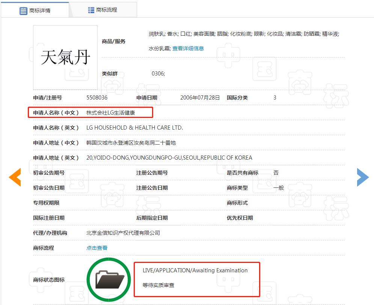Open the 查看详细信息 link
The height and width of the screenshot is (305, 374).
(x=188, y=48)
